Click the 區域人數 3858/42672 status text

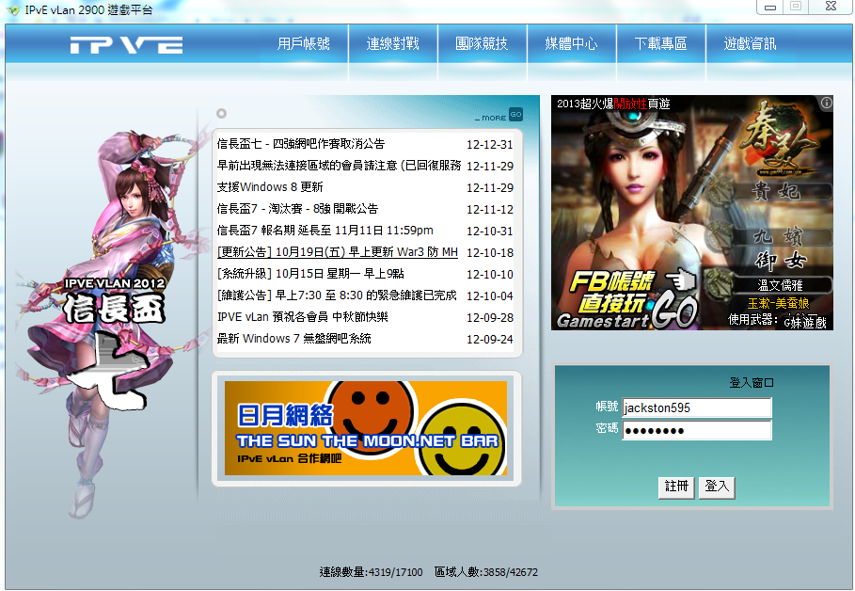coord(486,572)
